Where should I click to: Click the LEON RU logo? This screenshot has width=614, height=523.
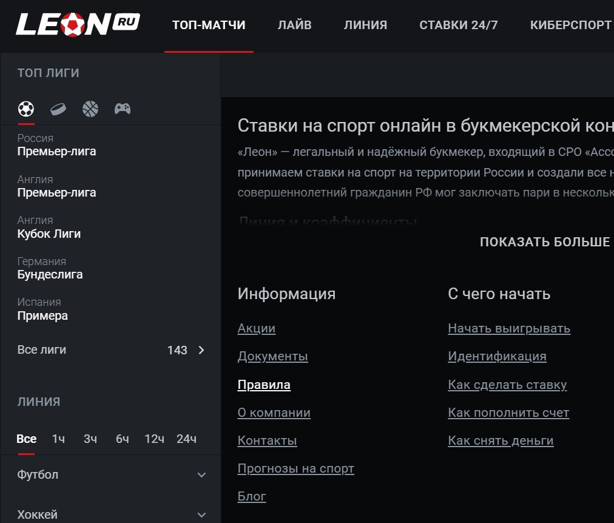pyautogui.click(x=78, y=24)
